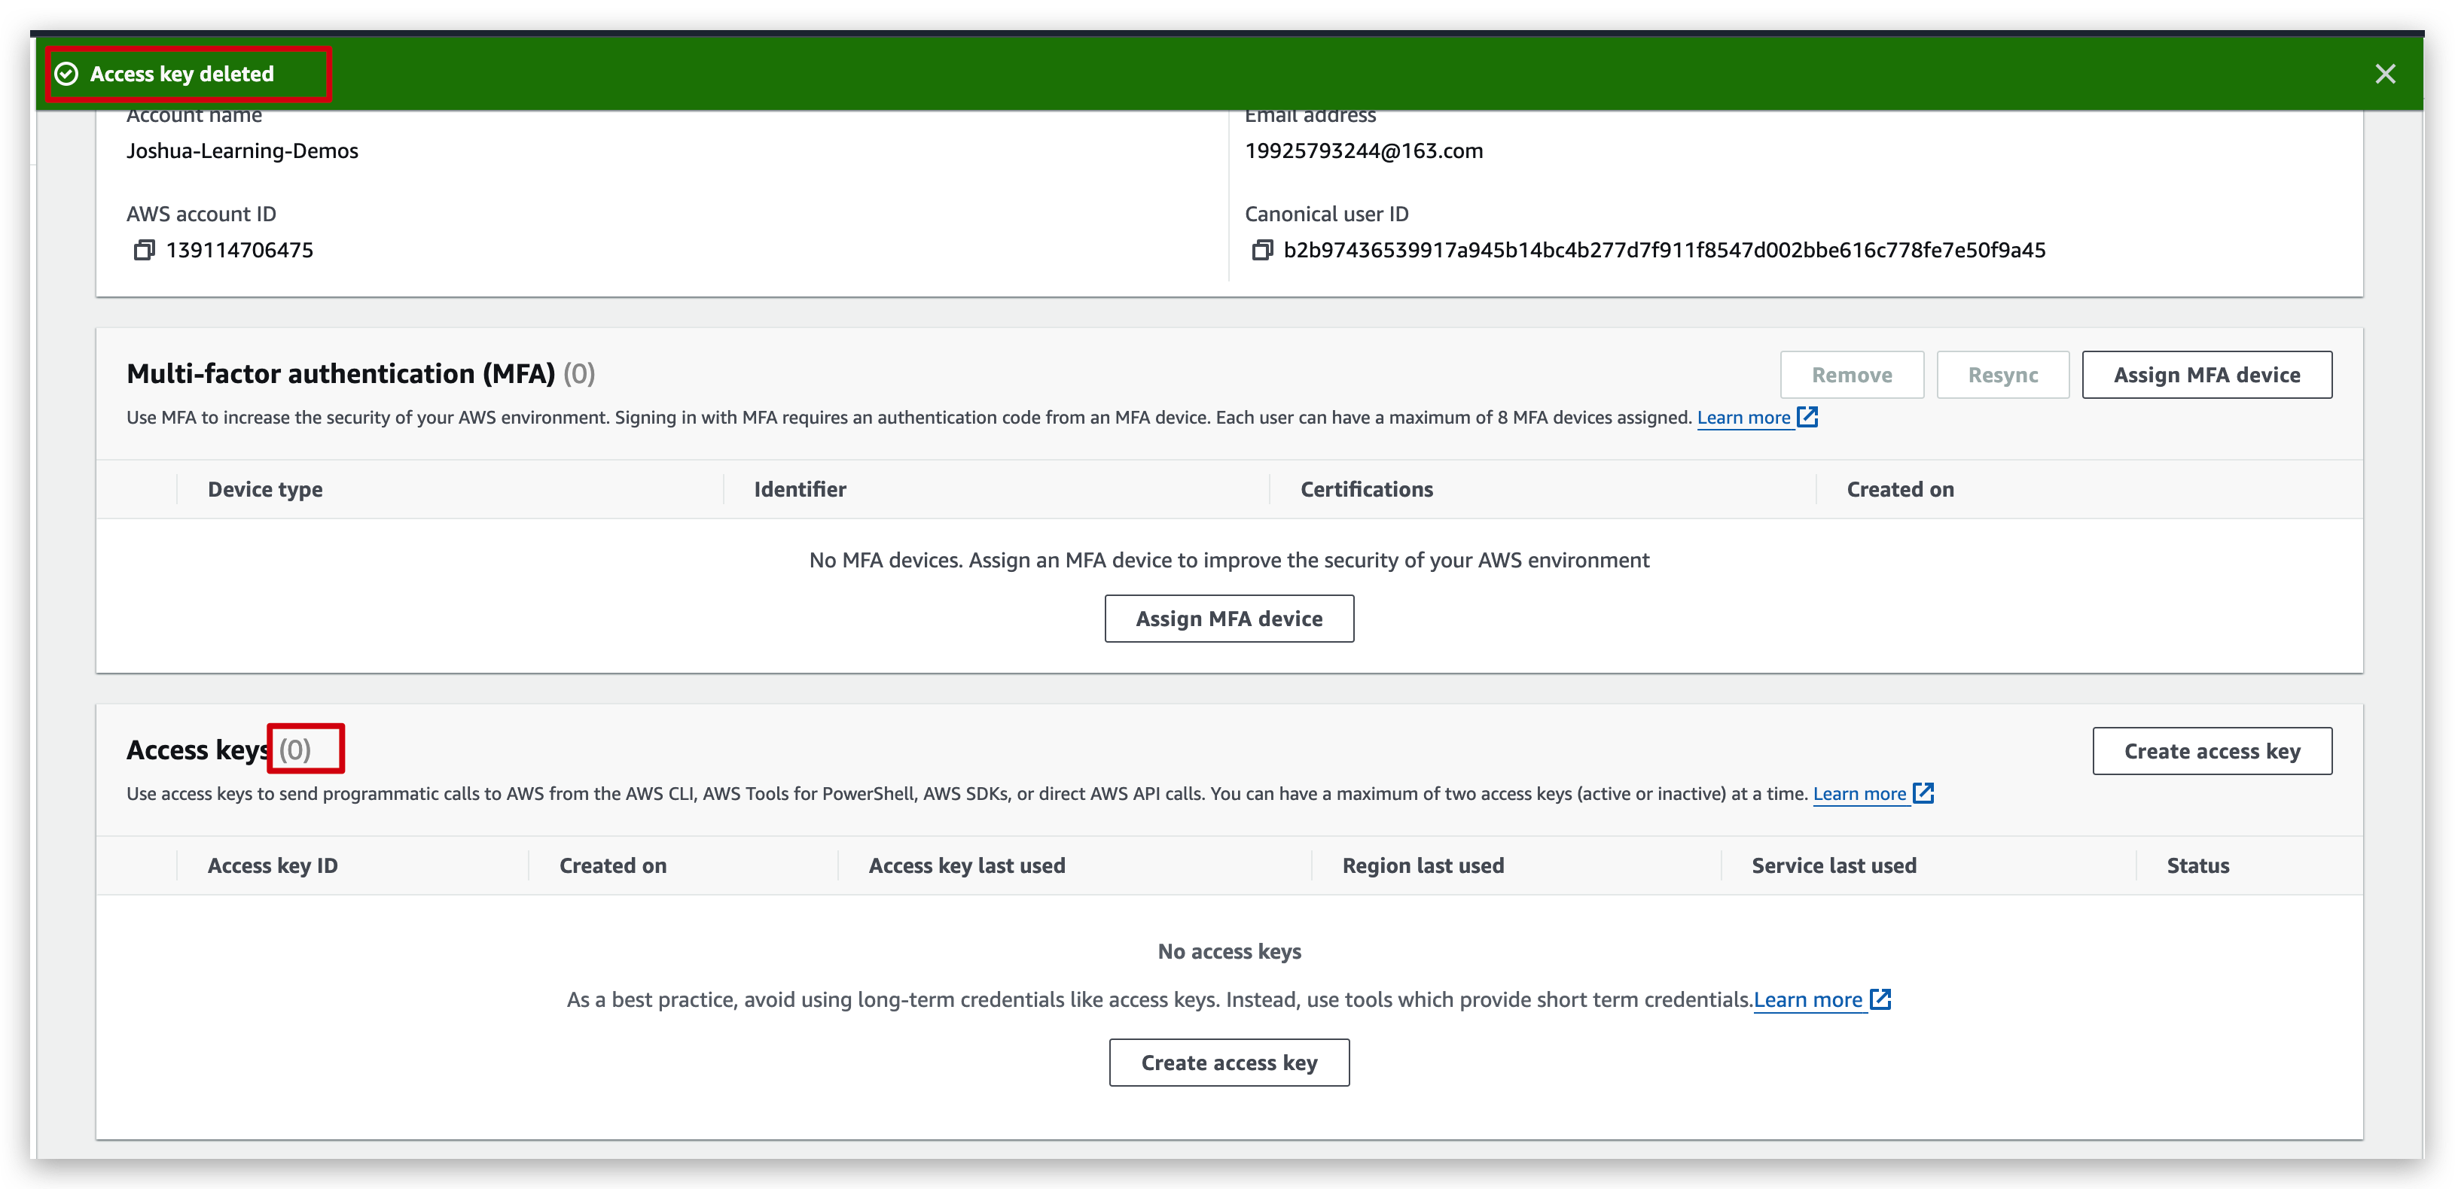Open the short-term credentials external link icon
The height and width of the screenshot is (1189, 2455).
1880,999
